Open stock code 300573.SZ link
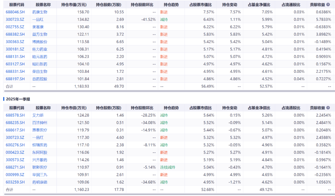The image size is (335, 196). [15, 160]
